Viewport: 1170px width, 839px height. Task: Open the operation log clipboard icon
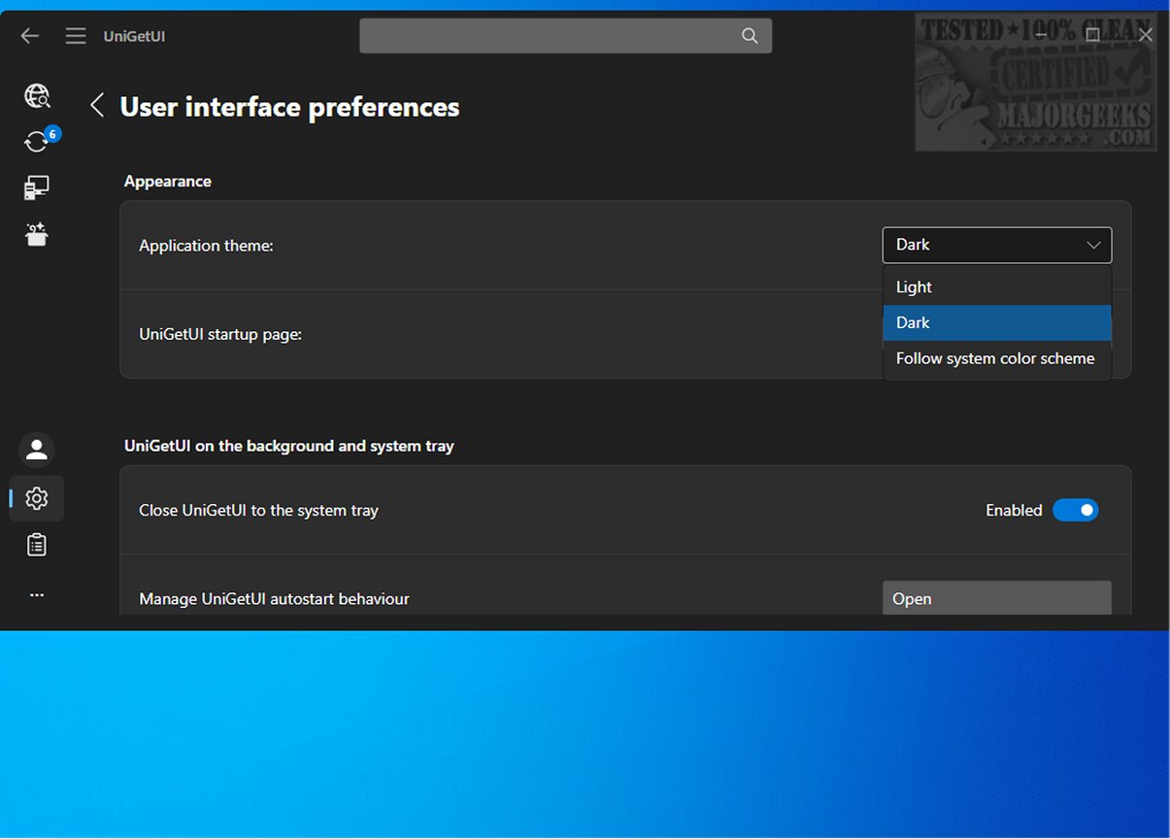[x=37, y=545]
